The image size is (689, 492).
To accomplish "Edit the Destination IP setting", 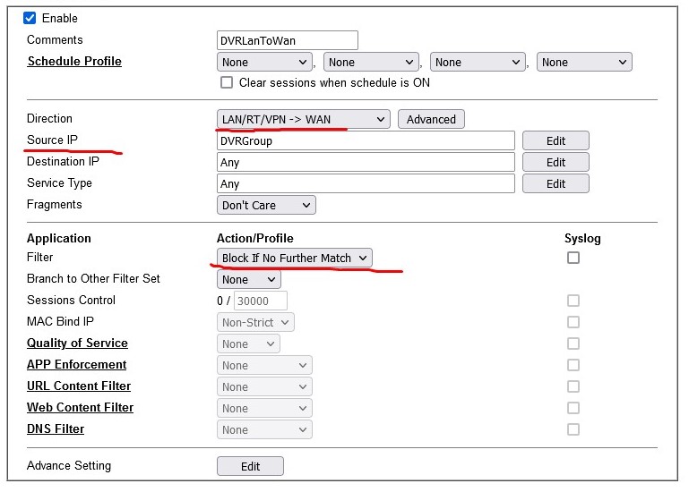I will (556, 162).
